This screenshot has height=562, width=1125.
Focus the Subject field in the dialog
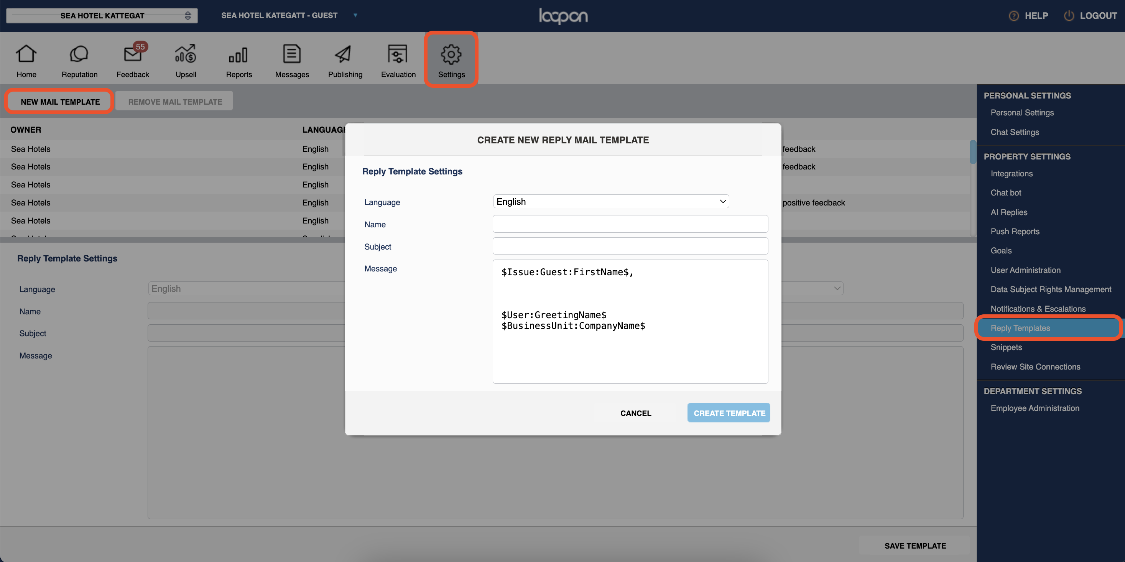[x=630, y=246]
